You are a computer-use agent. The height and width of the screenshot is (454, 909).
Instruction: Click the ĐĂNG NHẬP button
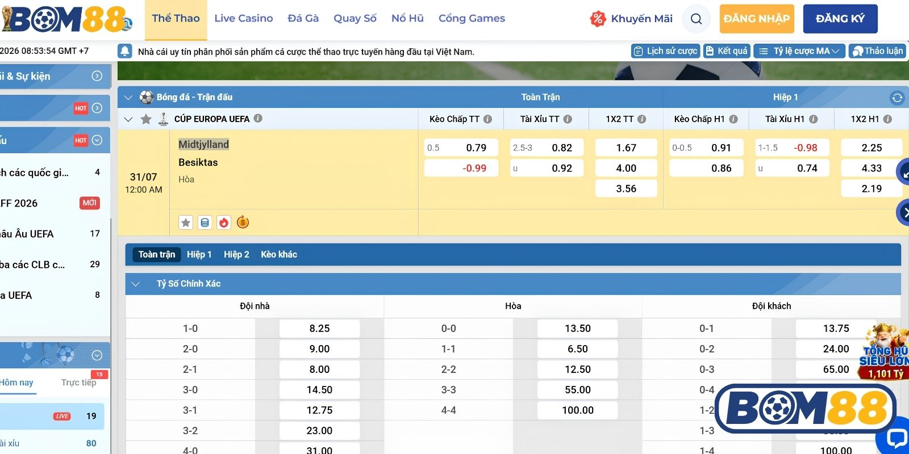[757, 19]
